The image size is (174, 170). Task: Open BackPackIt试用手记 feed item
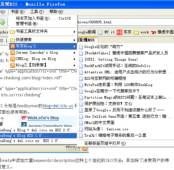coord(126,66)
